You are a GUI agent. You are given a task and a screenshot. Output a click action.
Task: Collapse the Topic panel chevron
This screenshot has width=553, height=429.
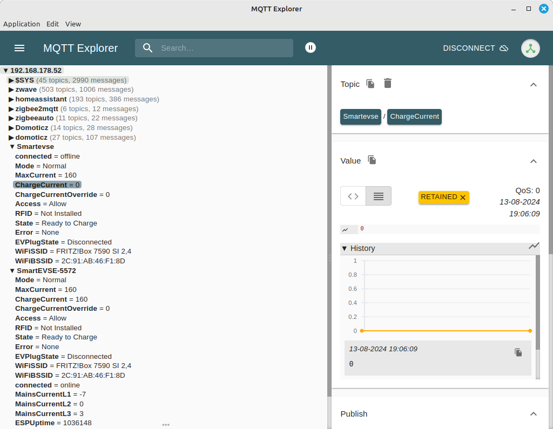click(533, 84)
